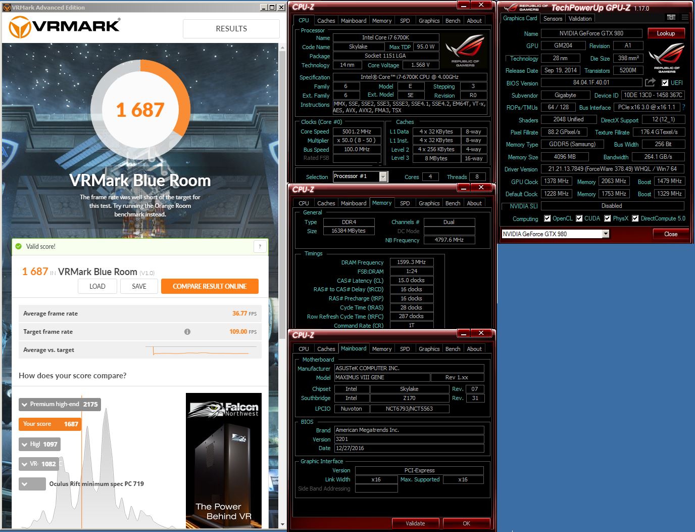Click the VRMark title bar application icon

[7, 7]
